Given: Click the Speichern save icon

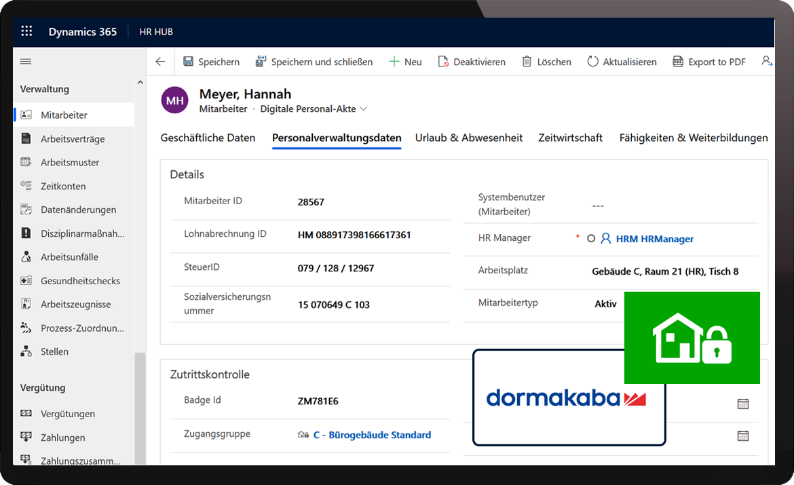Looking at the screenshot, I should [x=189, y=62].
